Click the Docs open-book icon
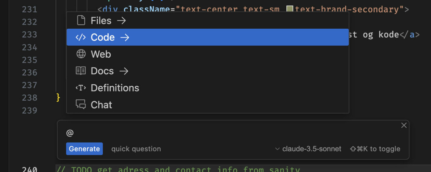This screenshot has width=431, height=172. click(x=81, y=71)
